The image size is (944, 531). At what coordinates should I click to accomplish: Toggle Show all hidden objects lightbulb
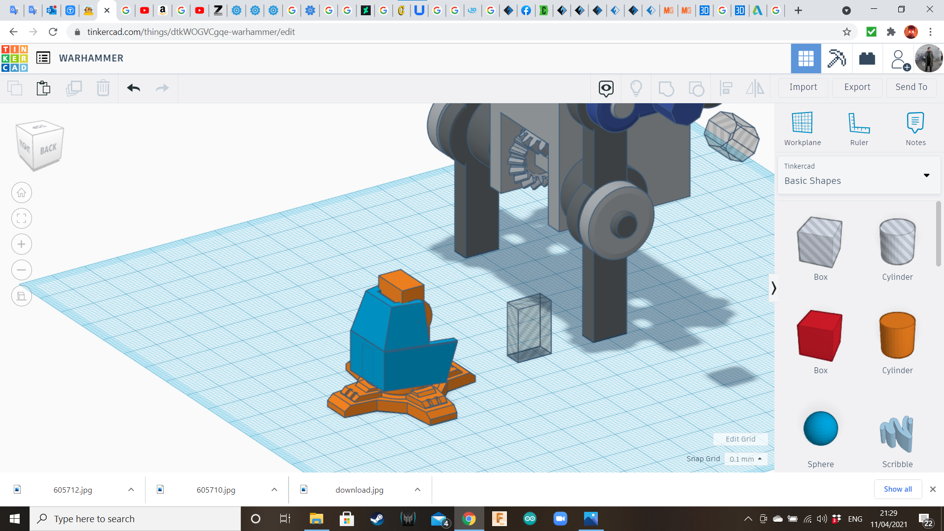(x=636, y=88)
